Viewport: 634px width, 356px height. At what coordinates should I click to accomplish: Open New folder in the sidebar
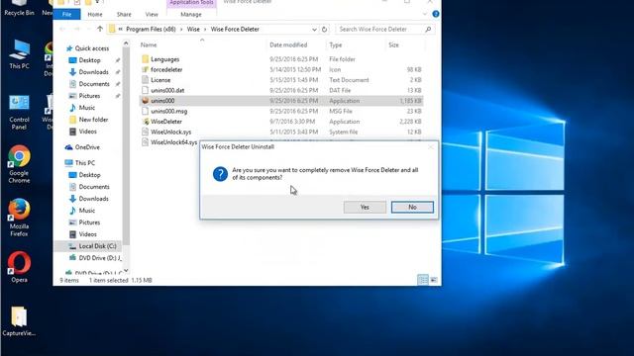point(93,120)
